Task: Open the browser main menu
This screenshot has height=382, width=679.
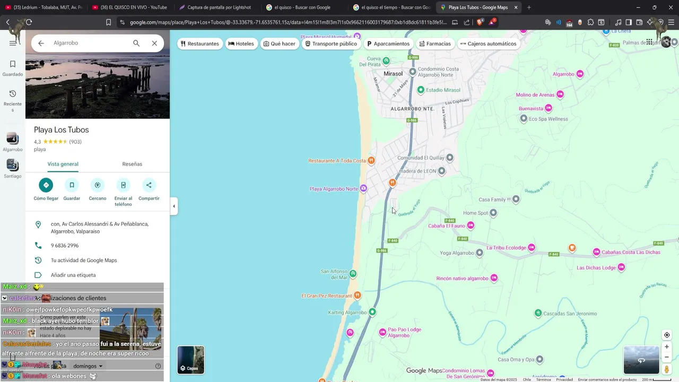Action: [672, 22]
